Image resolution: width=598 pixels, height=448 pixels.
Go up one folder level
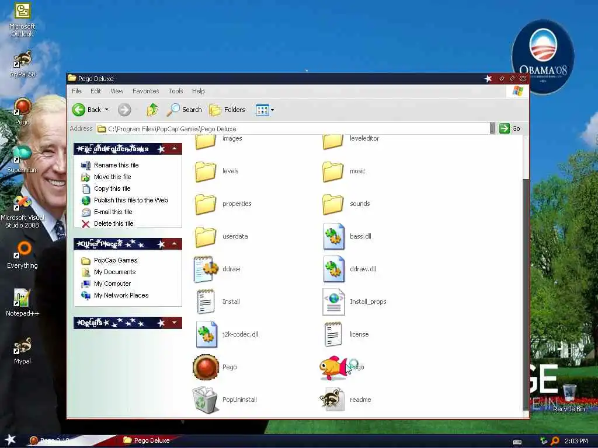click(152, 110)
